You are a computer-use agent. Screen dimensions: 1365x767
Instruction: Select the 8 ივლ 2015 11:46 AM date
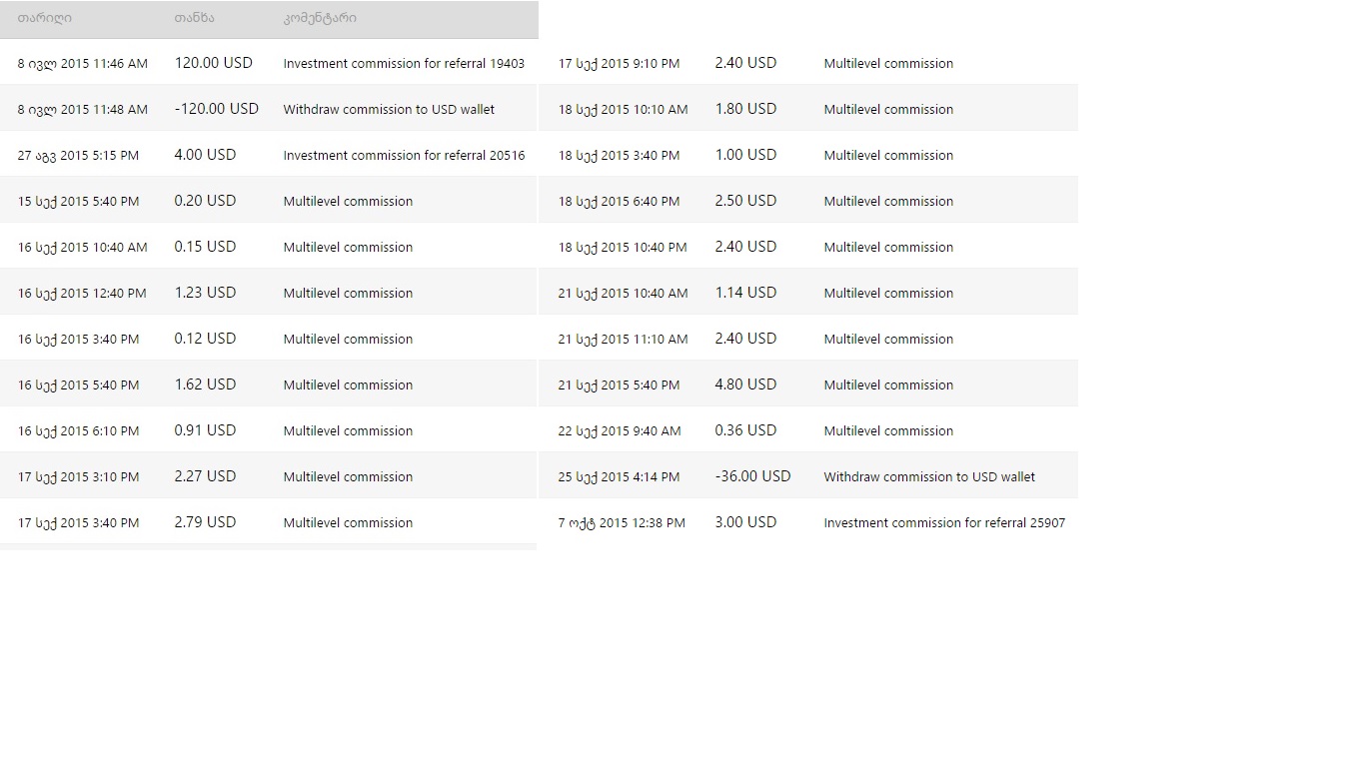(x=82, y=63)
